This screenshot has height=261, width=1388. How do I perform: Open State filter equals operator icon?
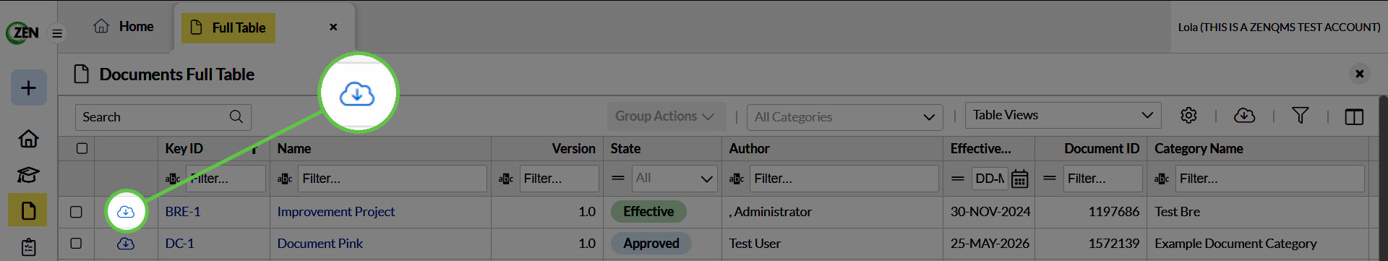tap(618, 178)
